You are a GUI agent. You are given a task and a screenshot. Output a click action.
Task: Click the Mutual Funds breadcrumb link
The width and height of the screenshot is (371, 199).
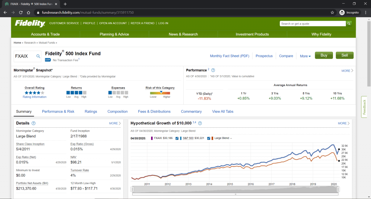click(47, 43)
